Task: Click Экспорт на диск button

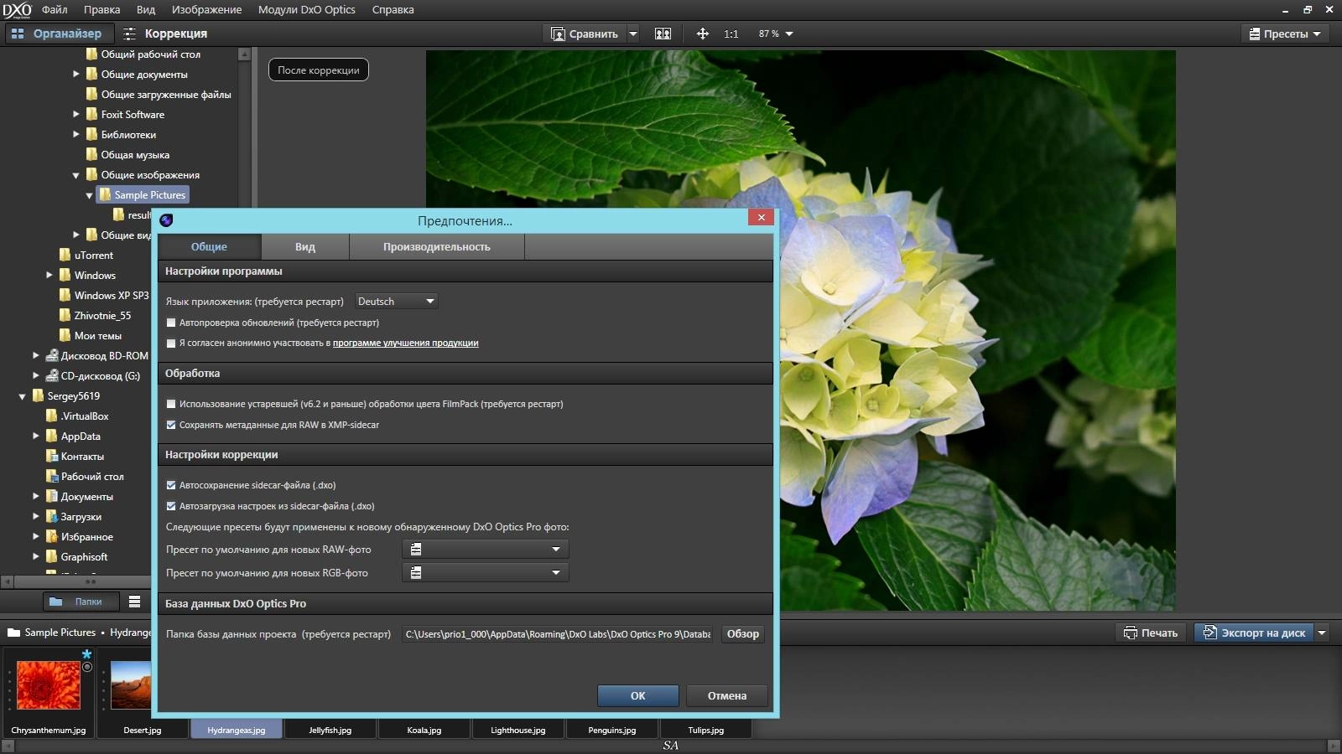Action: [x=1254, y=633]
